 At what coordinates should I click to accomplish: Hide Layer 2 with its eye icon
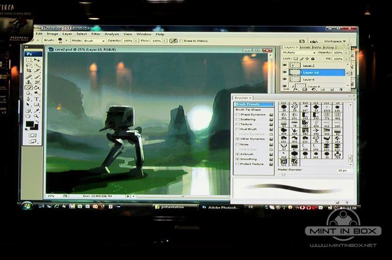pos(285,65)
